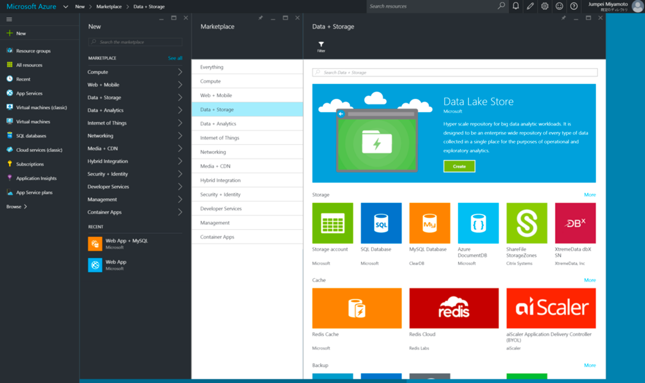Select Everything in Marketplace list

click(212, 67)
